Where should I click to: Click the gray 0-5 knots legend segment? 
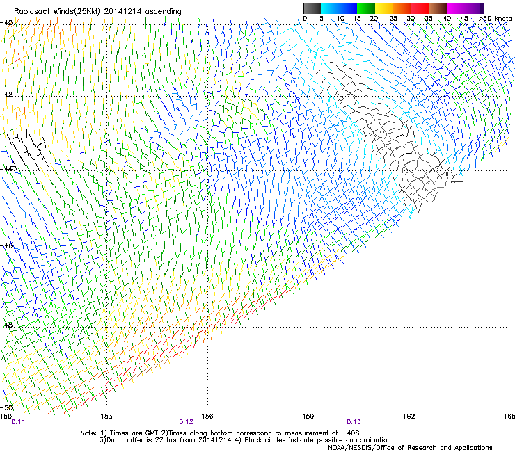point(312,8)
